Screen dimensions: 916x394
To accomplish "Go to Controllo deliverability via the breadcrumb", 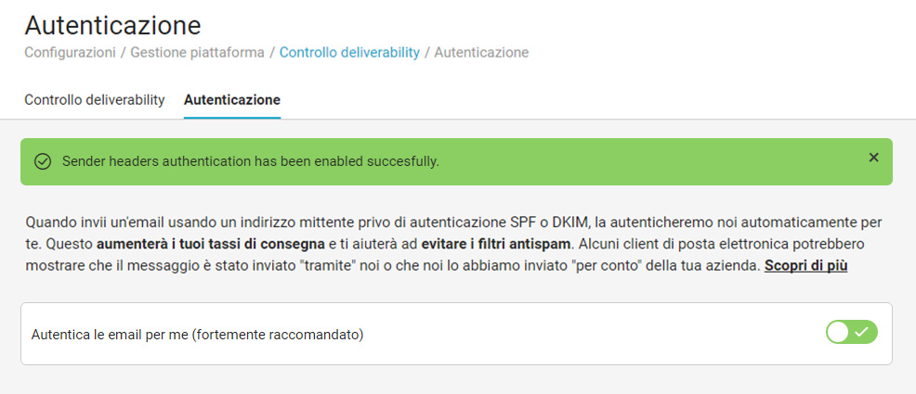I will point(349,53).
